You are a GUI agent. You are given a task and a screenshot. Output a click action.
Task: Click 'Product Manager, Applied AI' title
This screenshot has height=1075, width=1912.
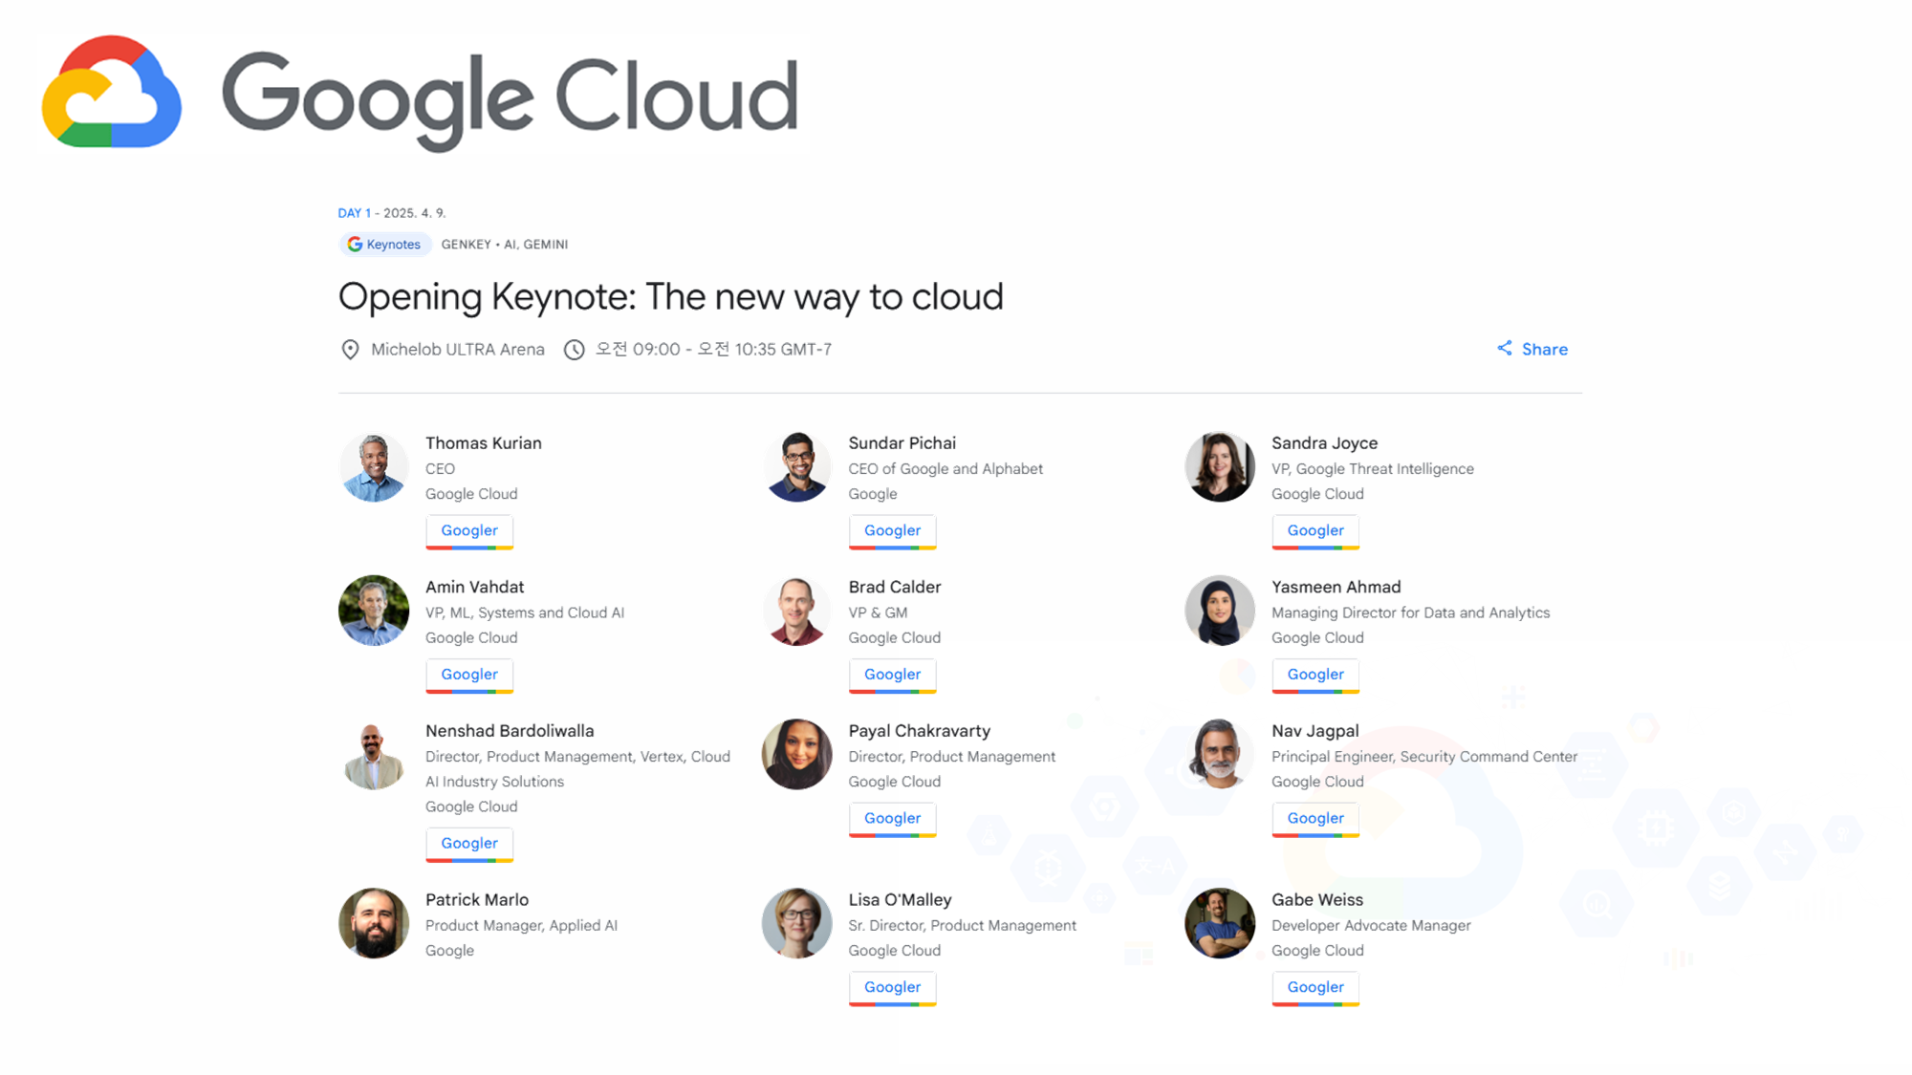[522, 926]
